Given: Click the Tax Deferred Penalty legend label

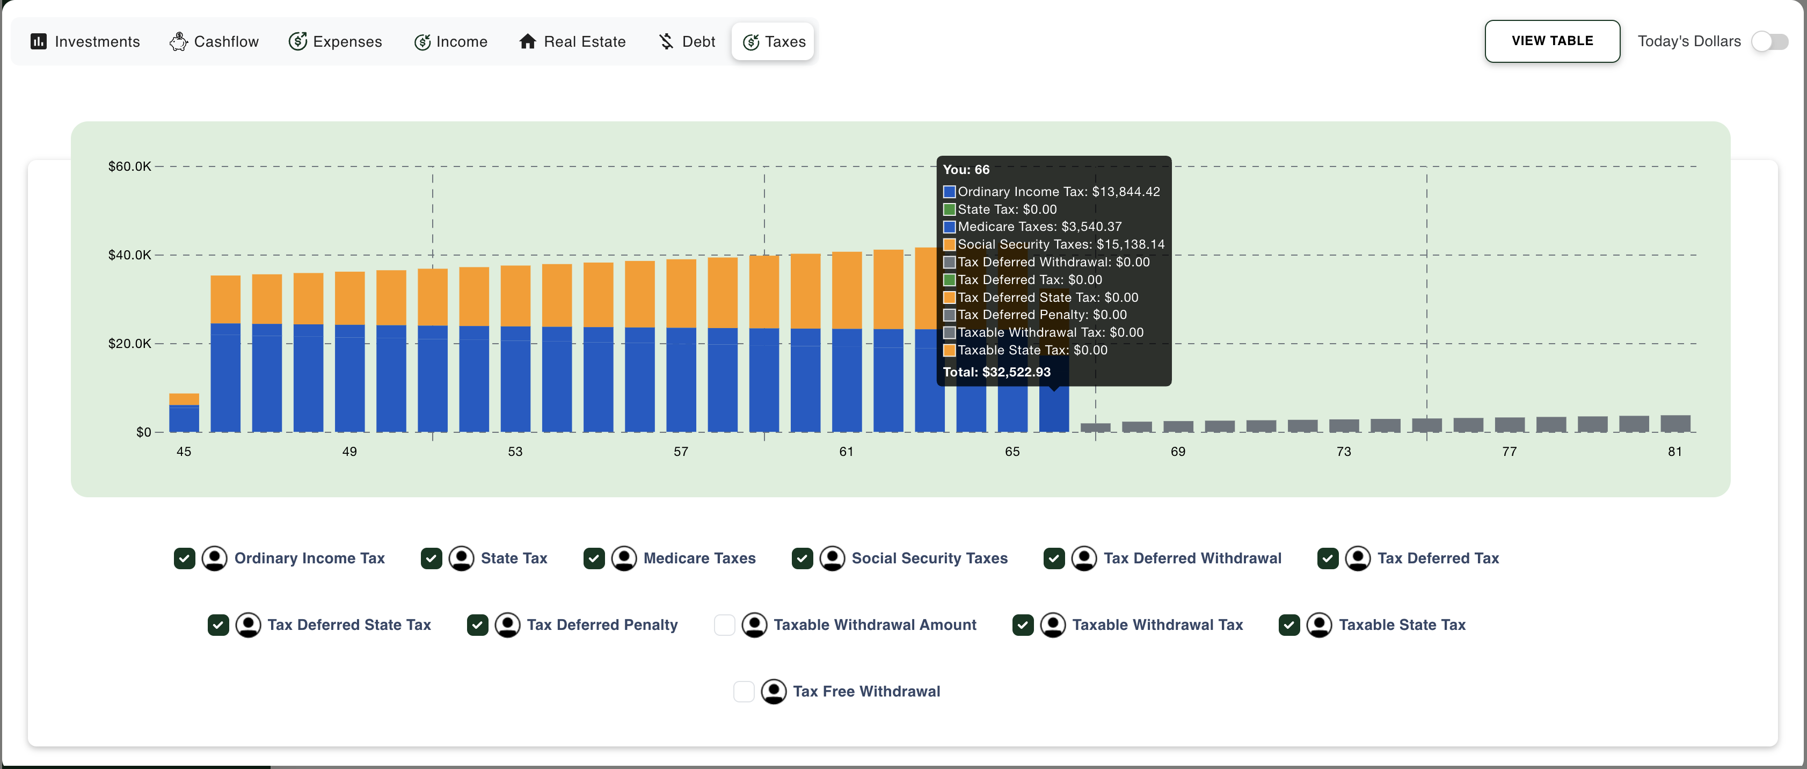Looking at the screenshot, I should [602, 625].
